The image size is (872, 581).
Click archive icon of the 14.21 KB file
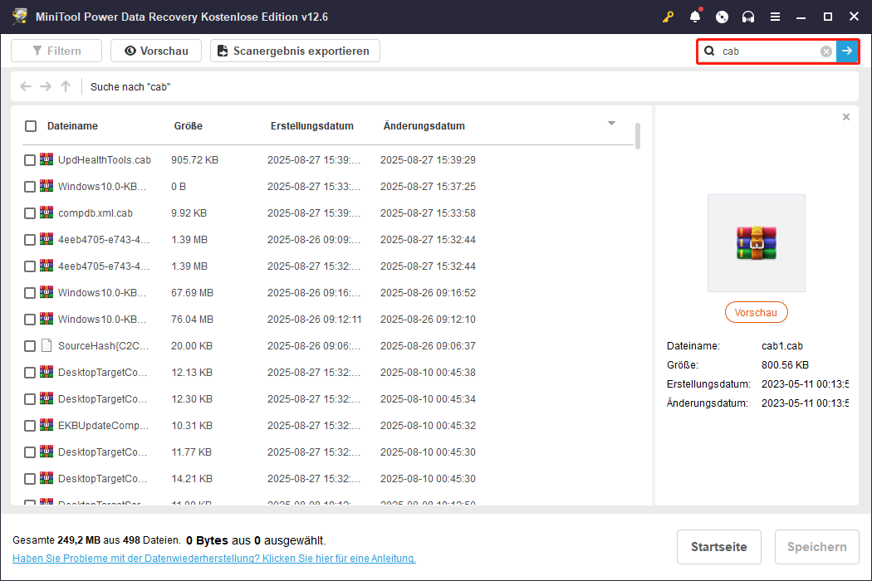(x=47, y=479)
